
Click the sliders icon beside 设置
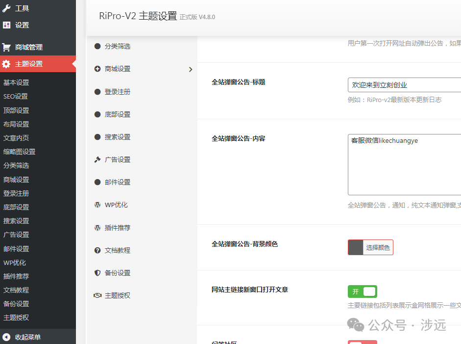(6, 25)
